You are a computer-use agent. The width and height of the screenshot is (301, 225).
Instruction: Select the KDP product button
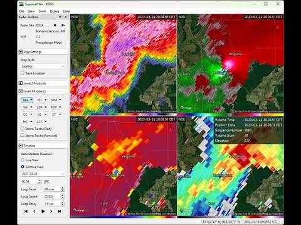pos(54,107)
